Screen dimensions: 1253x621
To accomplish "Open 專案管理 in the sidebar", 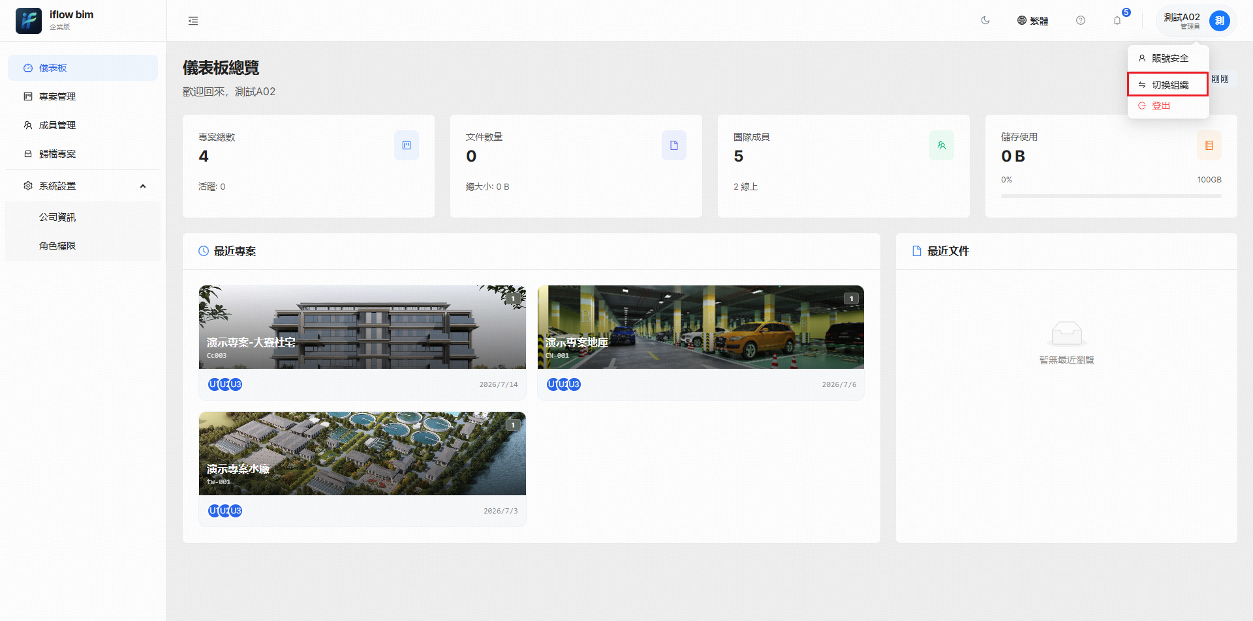I will pyautogui.click(x=83, y=96).
